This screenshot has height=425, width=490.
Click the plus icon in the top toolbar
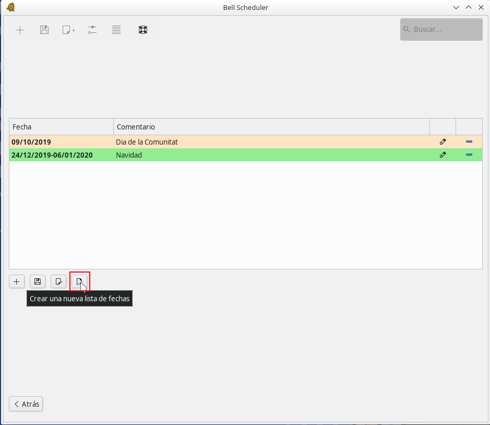(x=20, y=30)
